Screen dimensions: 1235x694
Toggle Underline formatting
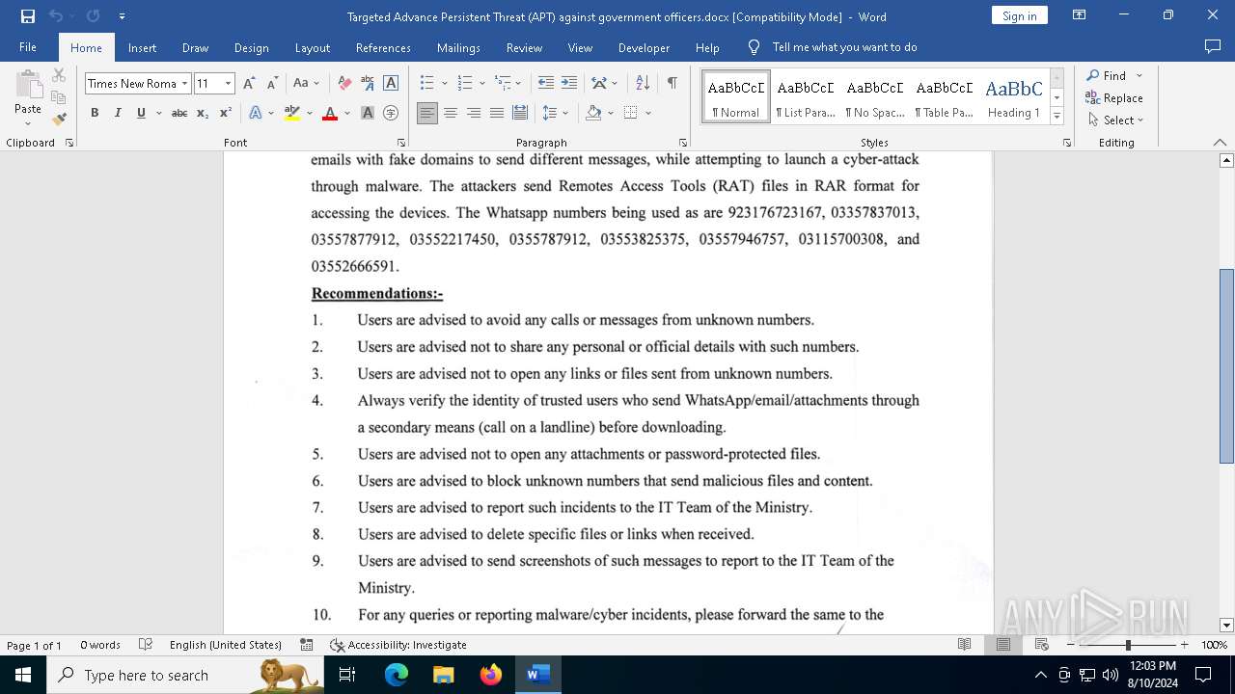pos(141,113)
